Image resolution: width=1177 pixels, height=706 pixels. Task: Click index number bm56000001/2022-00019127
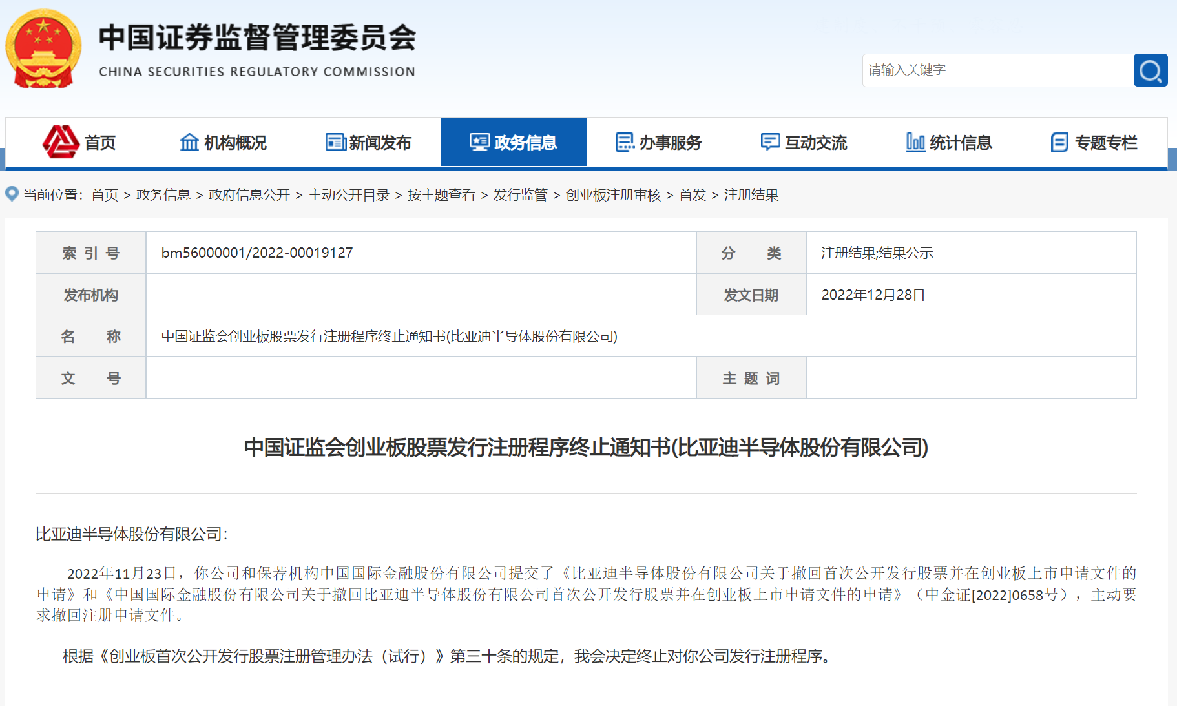257,253
